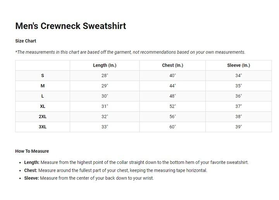
Task: Click the L size row label
Action: [x=43, y=96]
